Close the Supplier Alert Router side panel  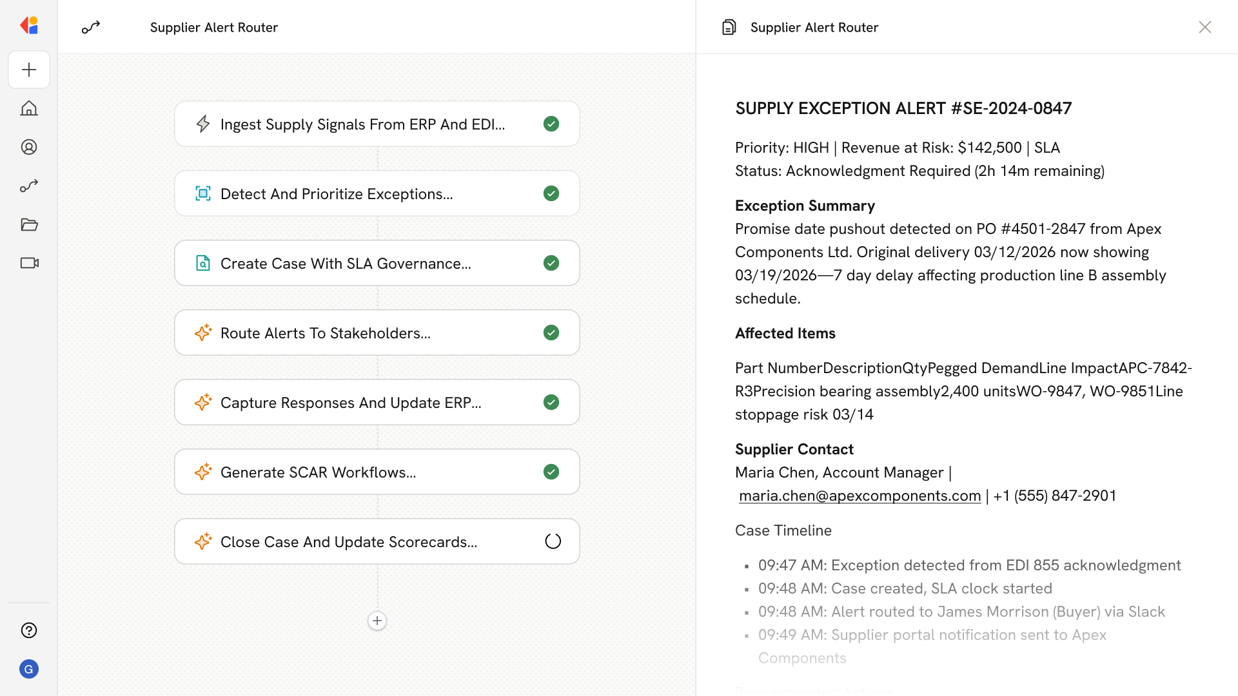1204,27
